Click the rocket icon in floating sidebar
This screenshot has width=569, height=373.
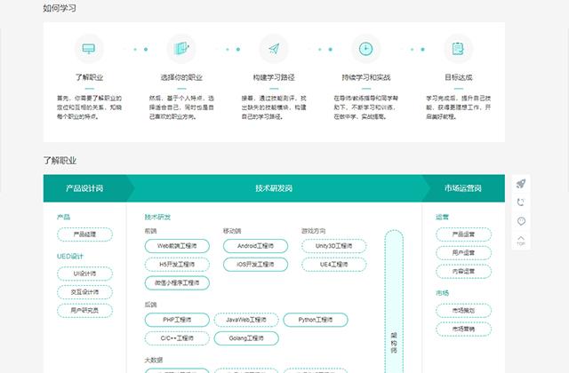point(521,184)
